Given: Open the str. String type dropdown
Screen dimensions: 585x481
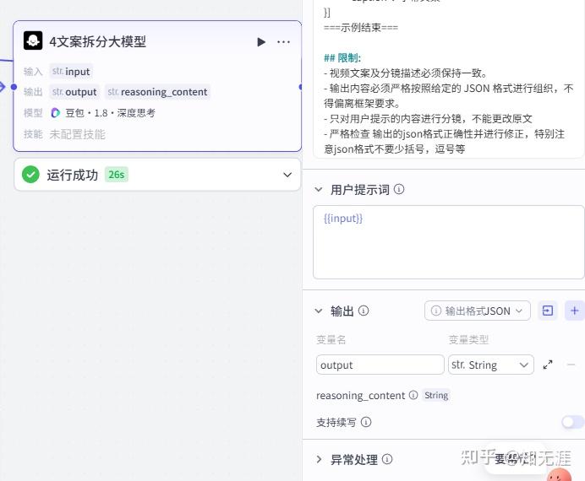Looking at the screenshot, I should point(490,365).
